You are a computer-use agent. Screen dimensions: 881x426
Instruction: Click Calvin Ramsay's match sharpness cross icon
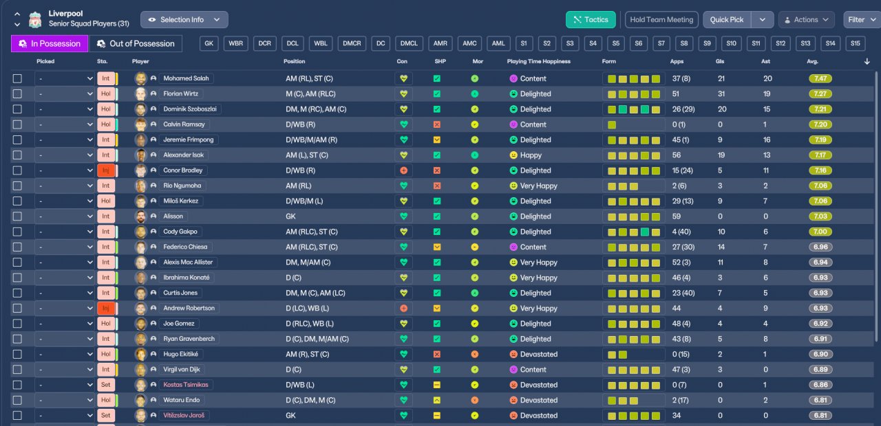pyautogui.click(x=436, y=124)
